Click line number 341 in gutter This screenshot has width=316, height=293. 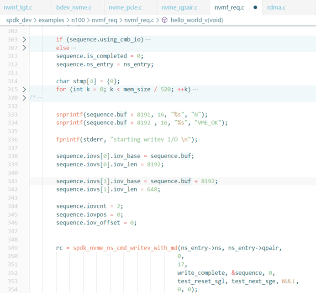click(13, 181)
